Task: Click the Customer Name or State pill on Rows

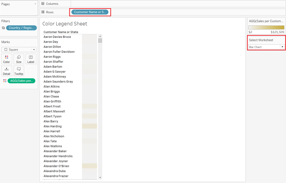Action: [x=90, y=12]
